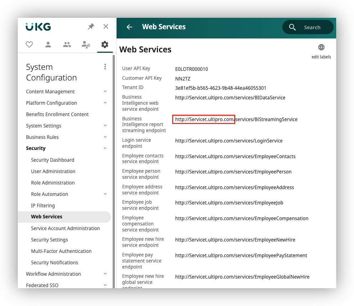Open the Myself person tab
The width and height of the screenshot is (354, 306).
[48, 45]
